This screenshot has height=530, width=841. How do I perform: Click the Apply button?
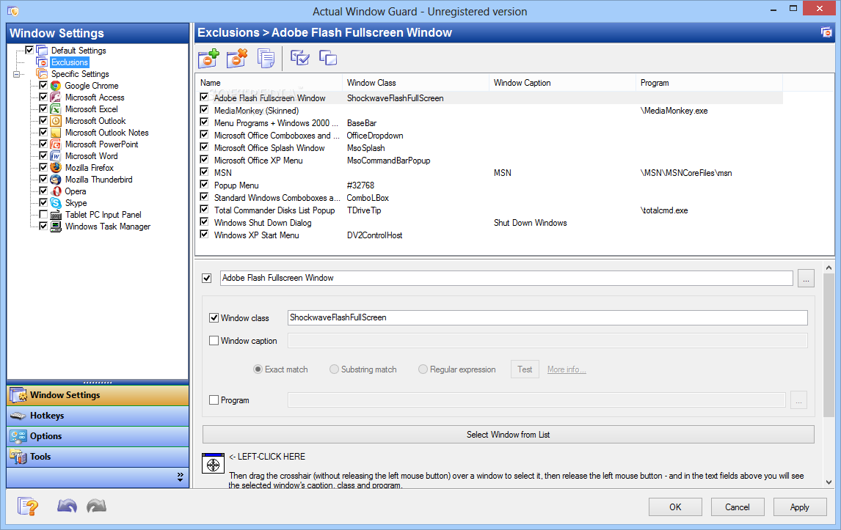[x=800, y=507]
